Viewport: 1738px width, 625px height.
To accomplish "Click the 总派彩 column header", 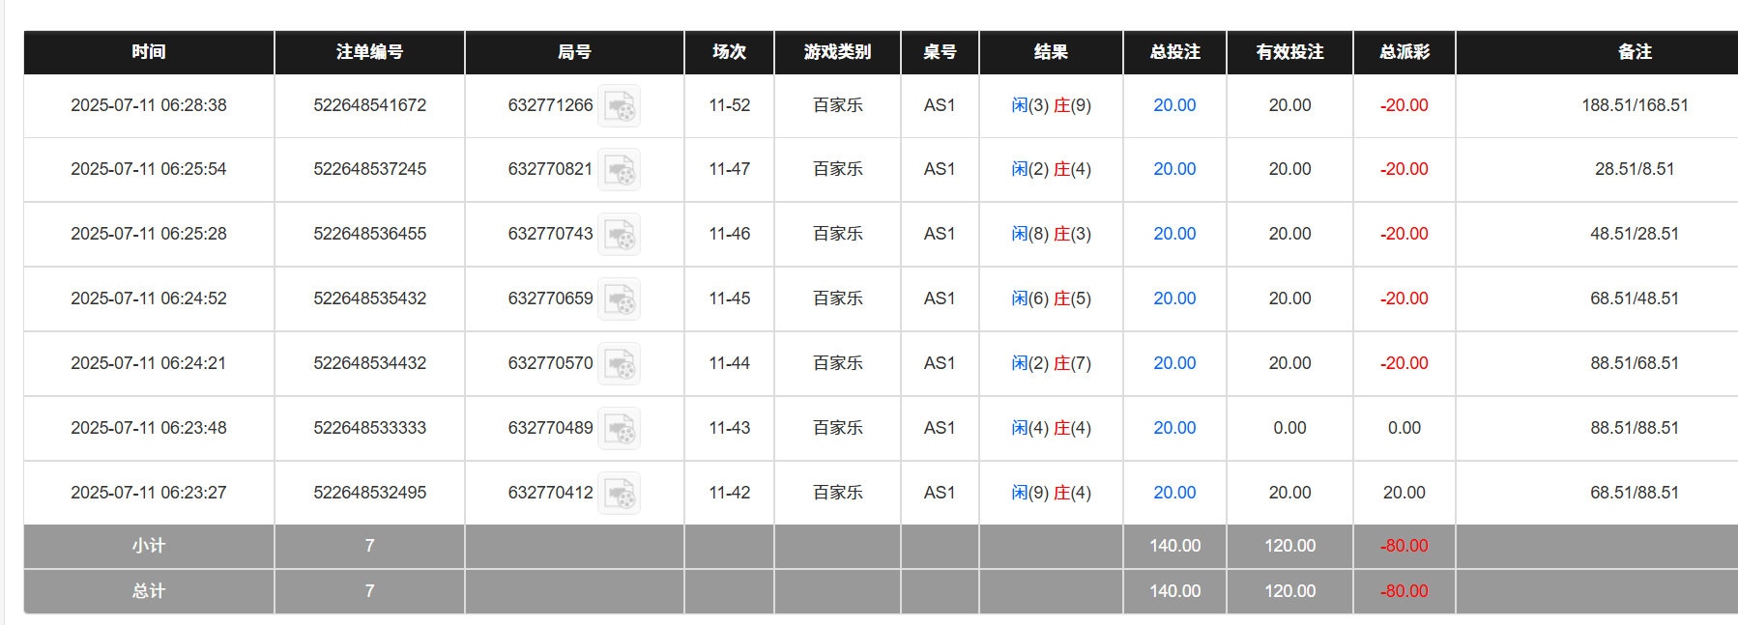I will pyautogui.click(x=1404, y=52).
